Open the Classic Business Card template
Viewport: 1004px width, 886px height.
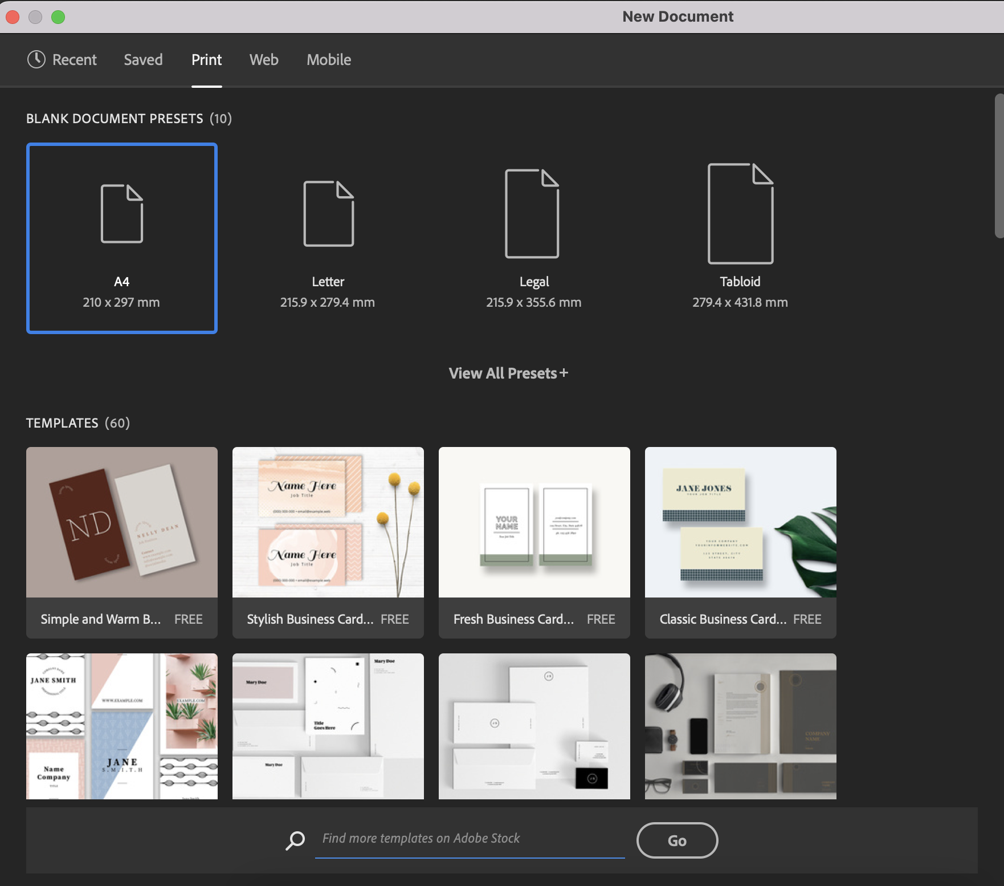[740, 522]
